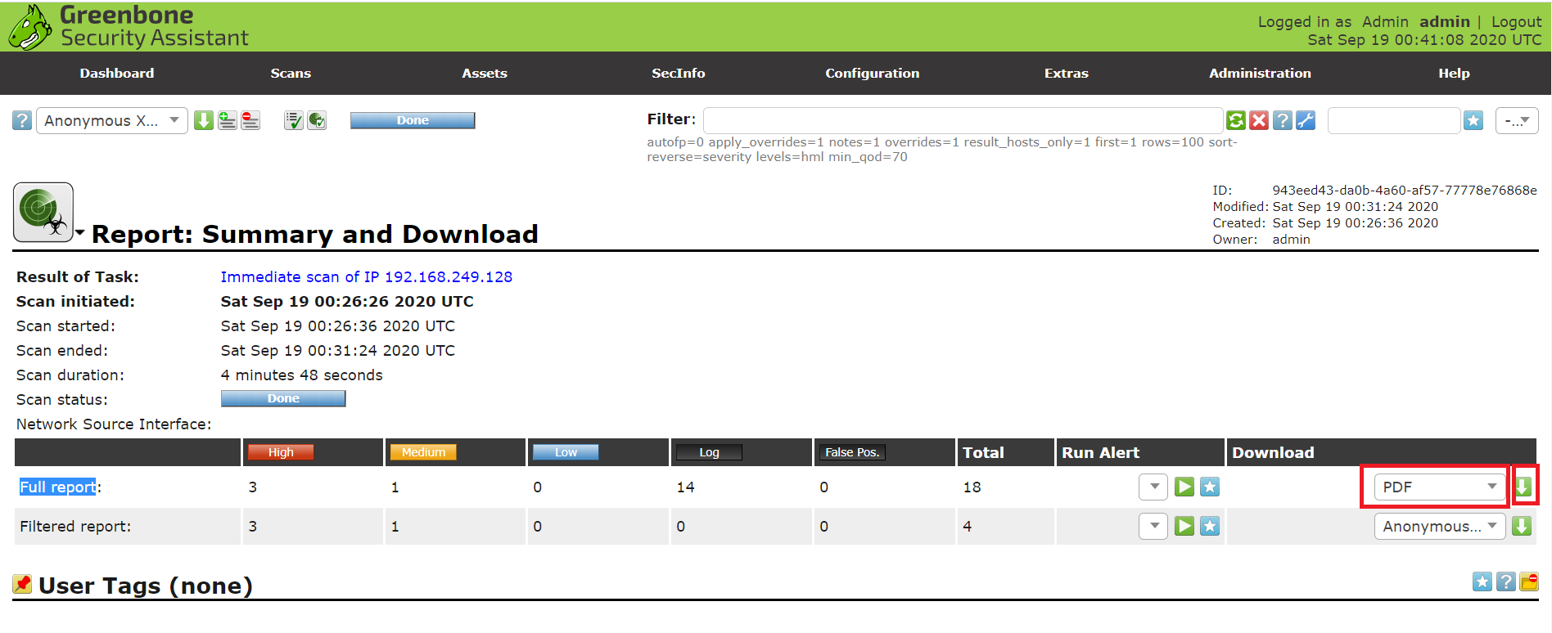Click the Log count 14 in Full report row
This screenshot has height=633, width=1552.
685,487
